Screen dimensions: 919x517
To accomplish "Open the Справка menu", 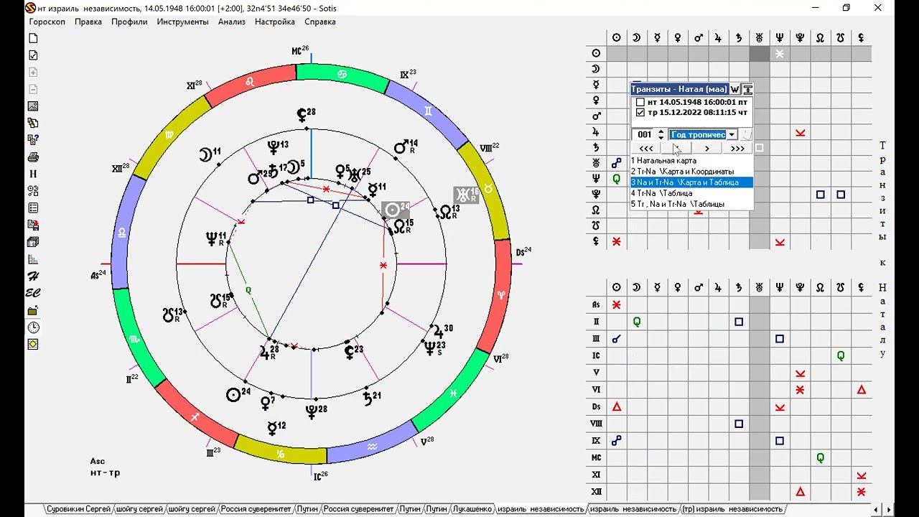I will pos(320,22).
